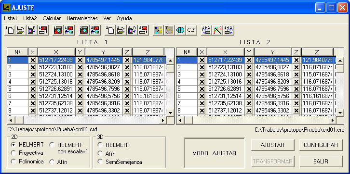Image resolution: width=350 pixels, height=174 pixels.
Task: Select the 3D HELMERT radio button
Action: coord(100,145)
